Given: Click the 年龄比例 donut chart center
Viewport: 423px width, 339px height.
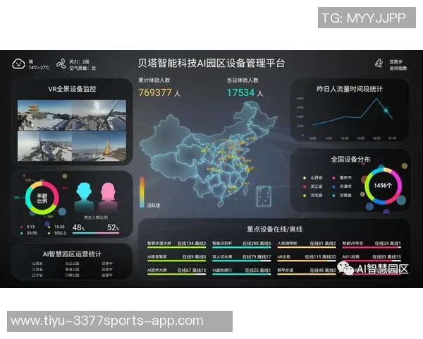Looking at the screenshot, I should (42, 198).
